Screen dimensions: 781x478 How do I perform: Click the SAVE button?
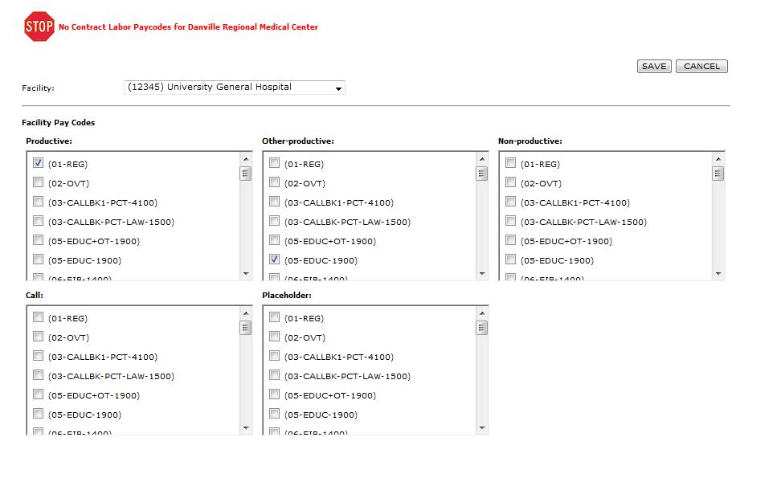tap(653, 66)
